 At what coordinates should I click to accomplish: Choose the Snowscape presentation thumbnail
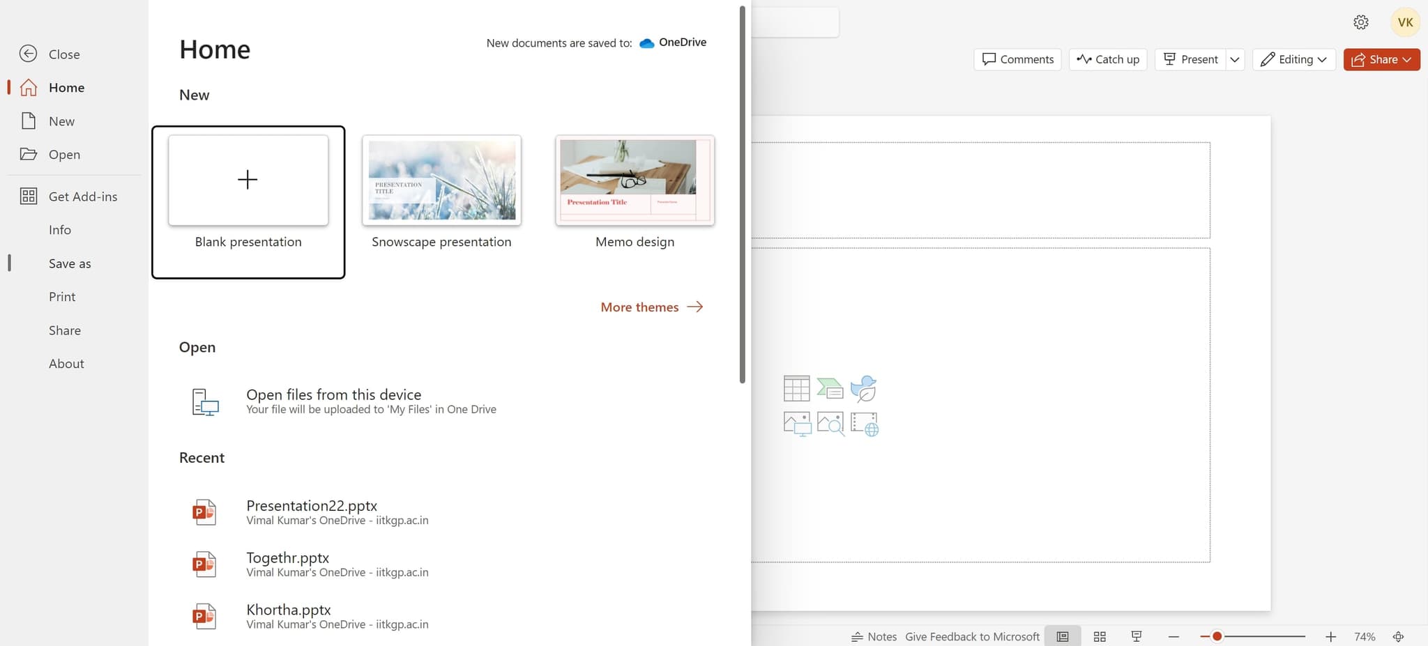[441, 180]
